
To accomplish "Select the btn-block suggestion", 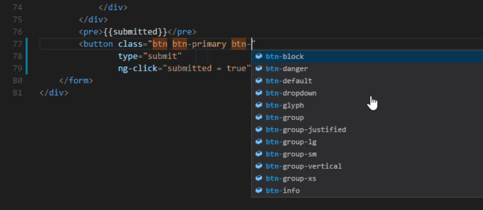I will pos(285,57).
